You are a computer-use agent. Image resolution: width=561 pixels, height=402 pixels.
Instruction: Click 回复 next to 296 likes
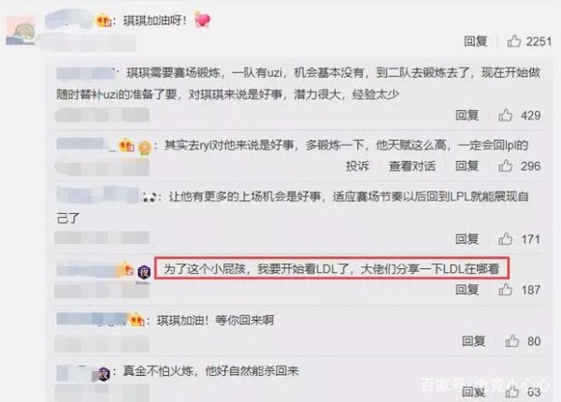pos(467,166)
